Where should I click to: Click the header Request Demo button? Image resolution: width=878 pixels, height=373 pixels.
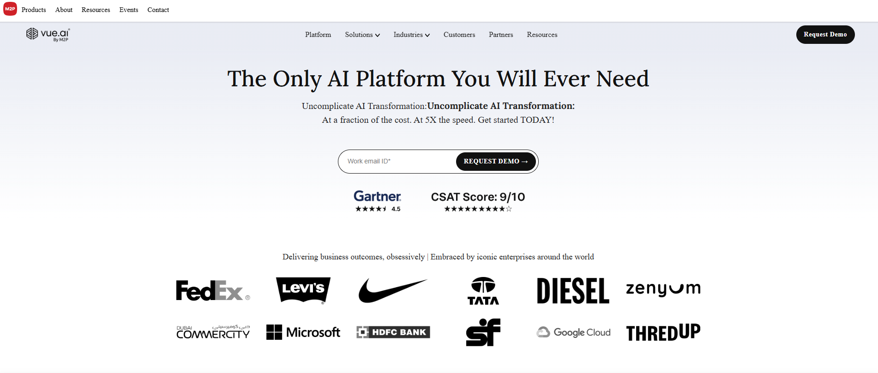click(x=825, y=35)
